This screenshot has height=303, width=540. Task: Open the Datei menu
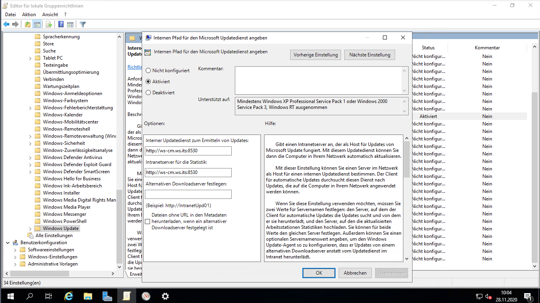(x=10, y=15)
